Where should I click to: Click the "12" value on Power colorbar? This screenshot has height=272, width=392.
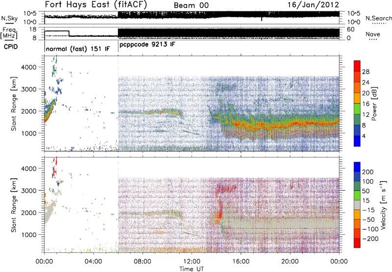tap(366, 115)
